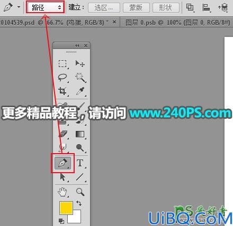Image resolution: width=233 pixels, height=226 pixels.
Task: Select the Path Selection arrow tool
Action: 62,177
